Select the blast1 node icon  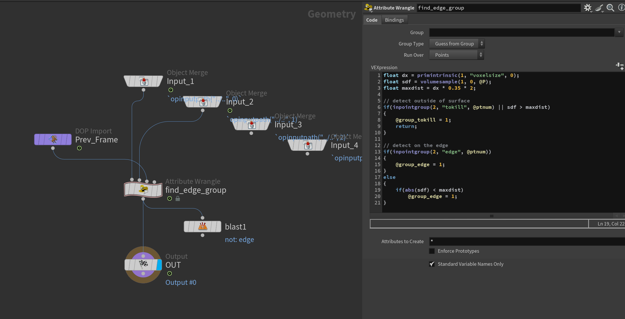tap(203, 226)
